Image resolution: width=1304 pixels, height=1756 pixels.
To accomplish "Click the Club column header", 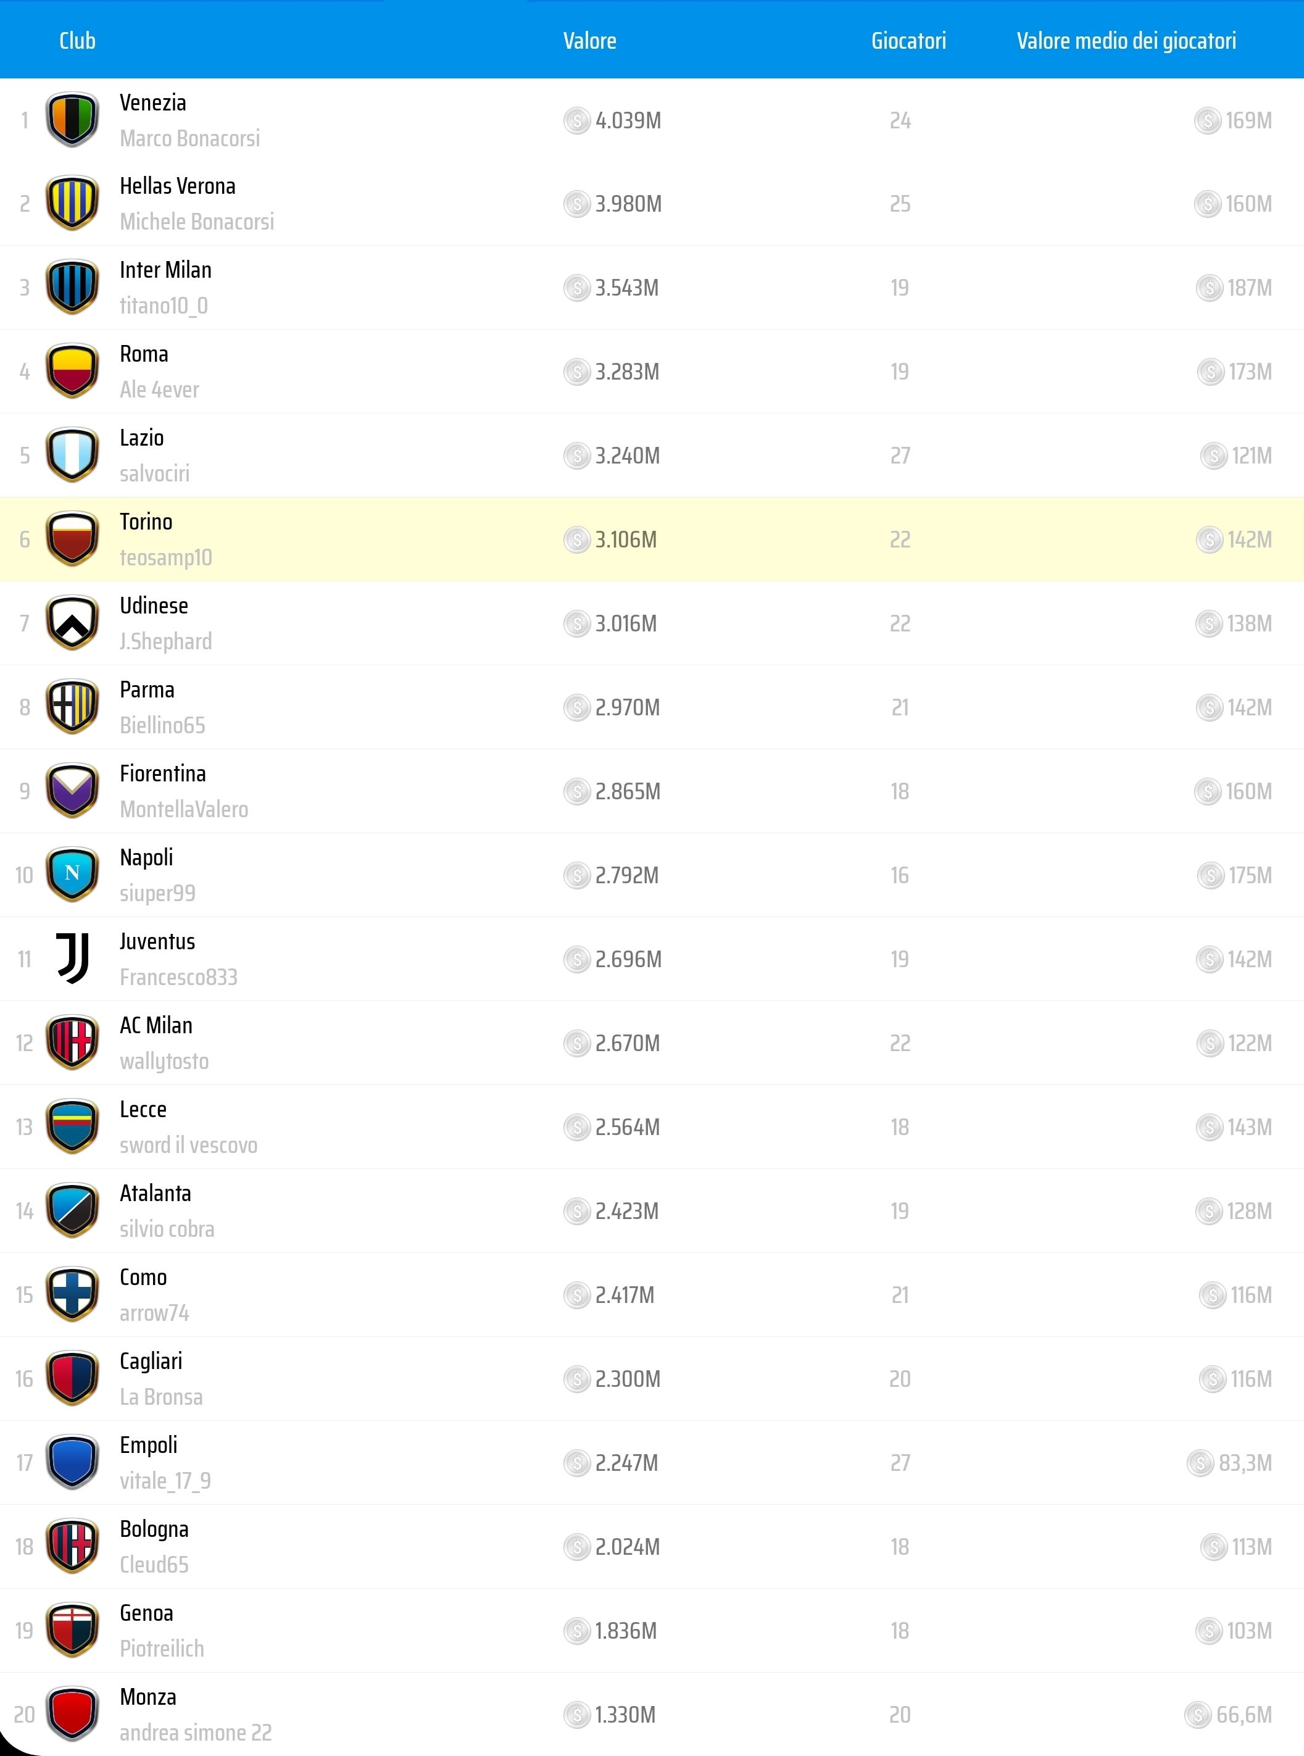I will (x=77, y=40).
